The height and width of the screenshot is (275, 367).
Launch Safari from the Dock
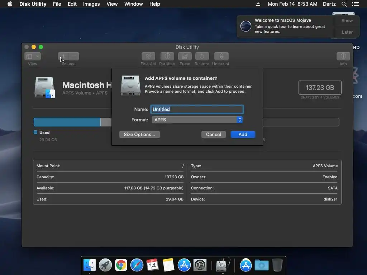coord(137,265)
